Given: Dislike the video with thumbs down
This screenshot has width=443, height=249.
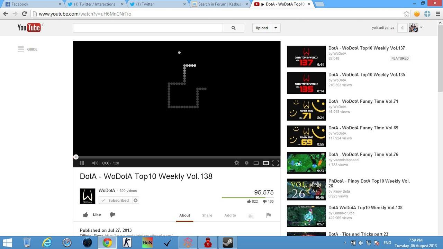Looking at the screenshot, I should tap(112, 215).
